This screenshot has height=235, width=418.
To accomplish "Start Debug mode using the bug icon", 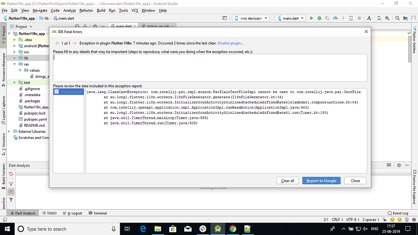I will tap(320, 18).
